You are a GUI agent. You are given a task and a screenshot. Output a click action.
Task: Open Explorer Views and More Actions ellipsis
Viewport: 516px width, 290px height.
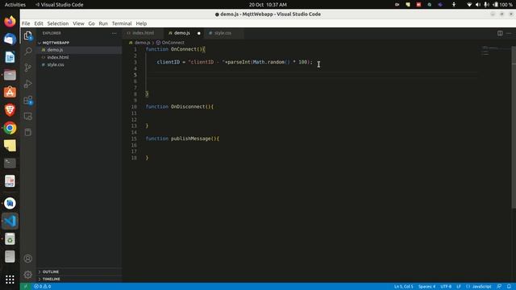(x=114, y=33)
